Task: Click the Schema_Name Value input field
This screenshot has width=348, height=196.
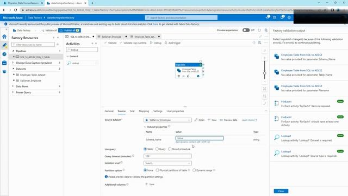Action: [200, 138]
